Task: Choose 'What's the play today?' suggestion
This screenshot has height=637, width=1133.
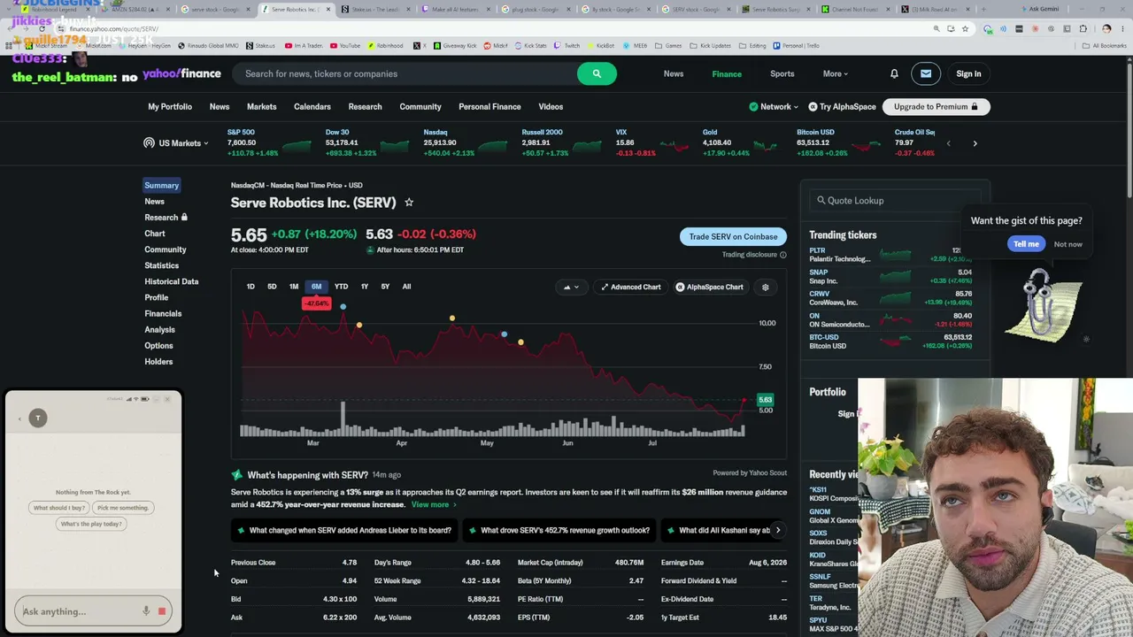Action: (91, 524)
